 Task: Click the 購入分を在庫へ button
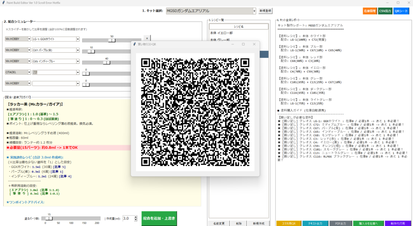368,223
